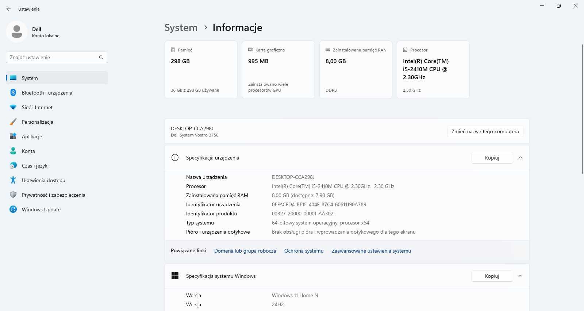Click the 36 GB z 298 GB używane text
The image size is (584, 311).
pos(195,90)
